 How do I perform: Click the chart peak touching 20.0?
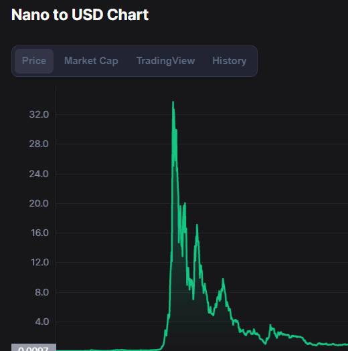pos(185,203)
